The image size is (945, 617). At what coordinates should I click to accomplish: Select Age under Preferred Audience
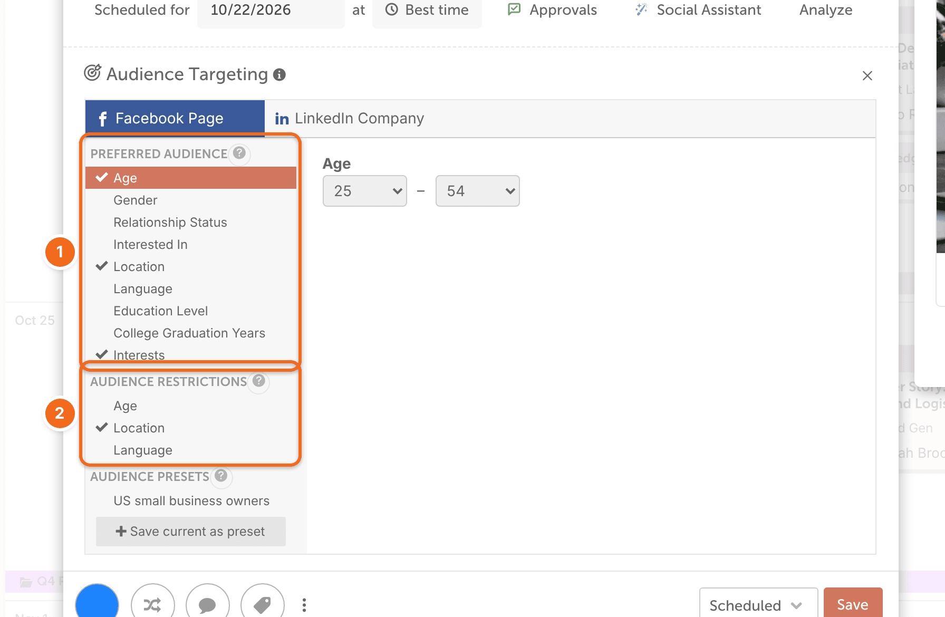point(191,178)
